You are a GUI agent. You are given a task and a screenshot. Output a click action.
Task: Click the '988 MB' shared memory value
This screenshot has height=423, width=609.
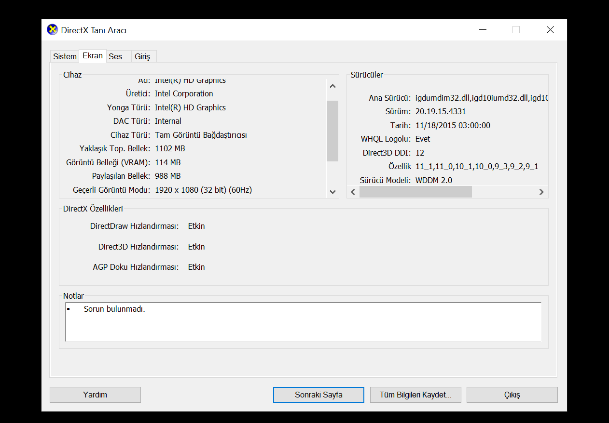pyautogui.click(x=167, y=176)
